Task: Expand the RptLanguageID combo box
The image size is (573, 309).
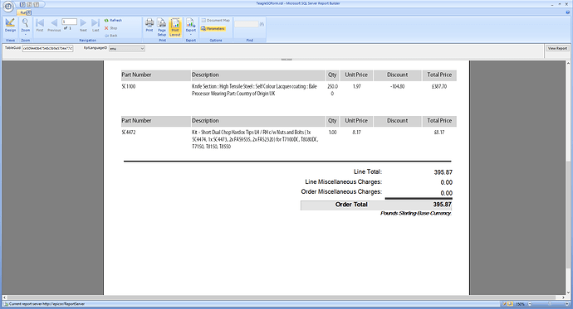Action: 142,49
